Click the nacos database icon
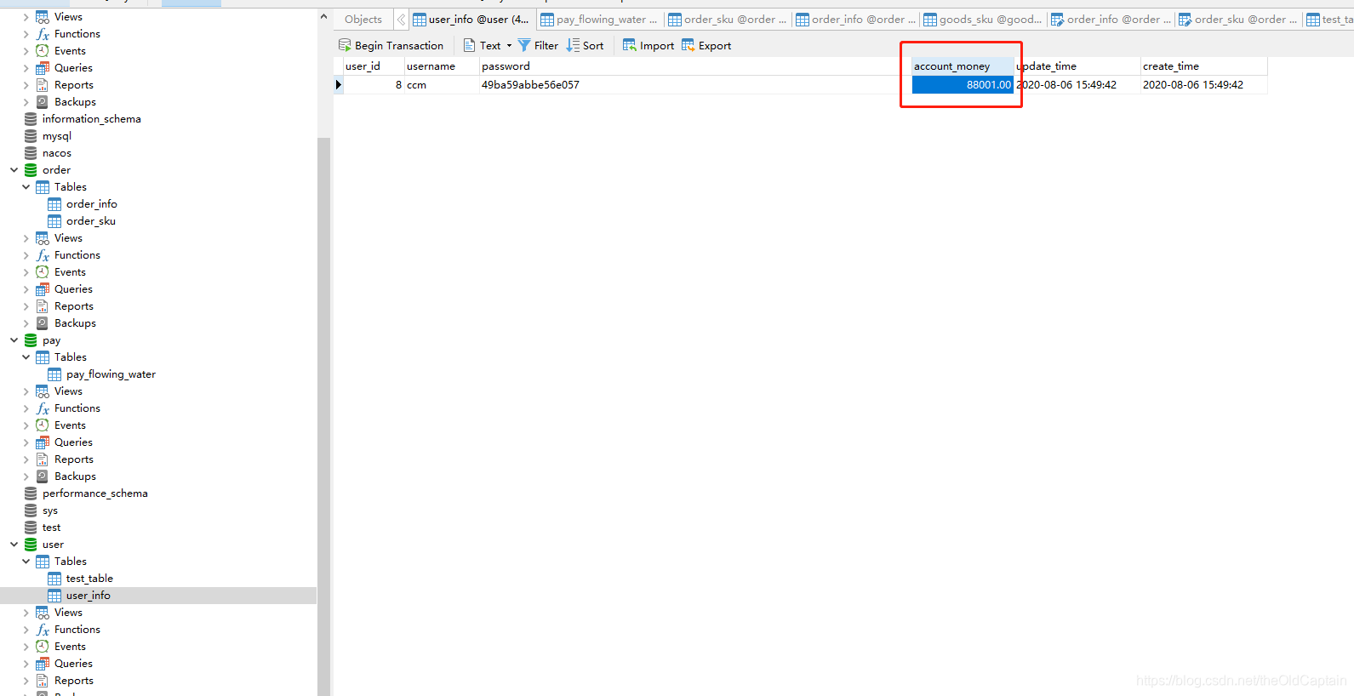 (x=31, y=153)
